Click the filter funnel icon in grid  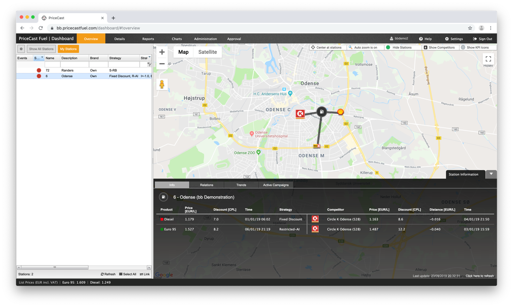(149, 64)
